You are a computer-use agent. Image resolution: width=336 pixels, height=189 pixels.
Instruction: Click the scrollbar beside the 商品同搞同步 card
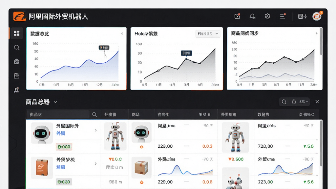pos(321,42)
